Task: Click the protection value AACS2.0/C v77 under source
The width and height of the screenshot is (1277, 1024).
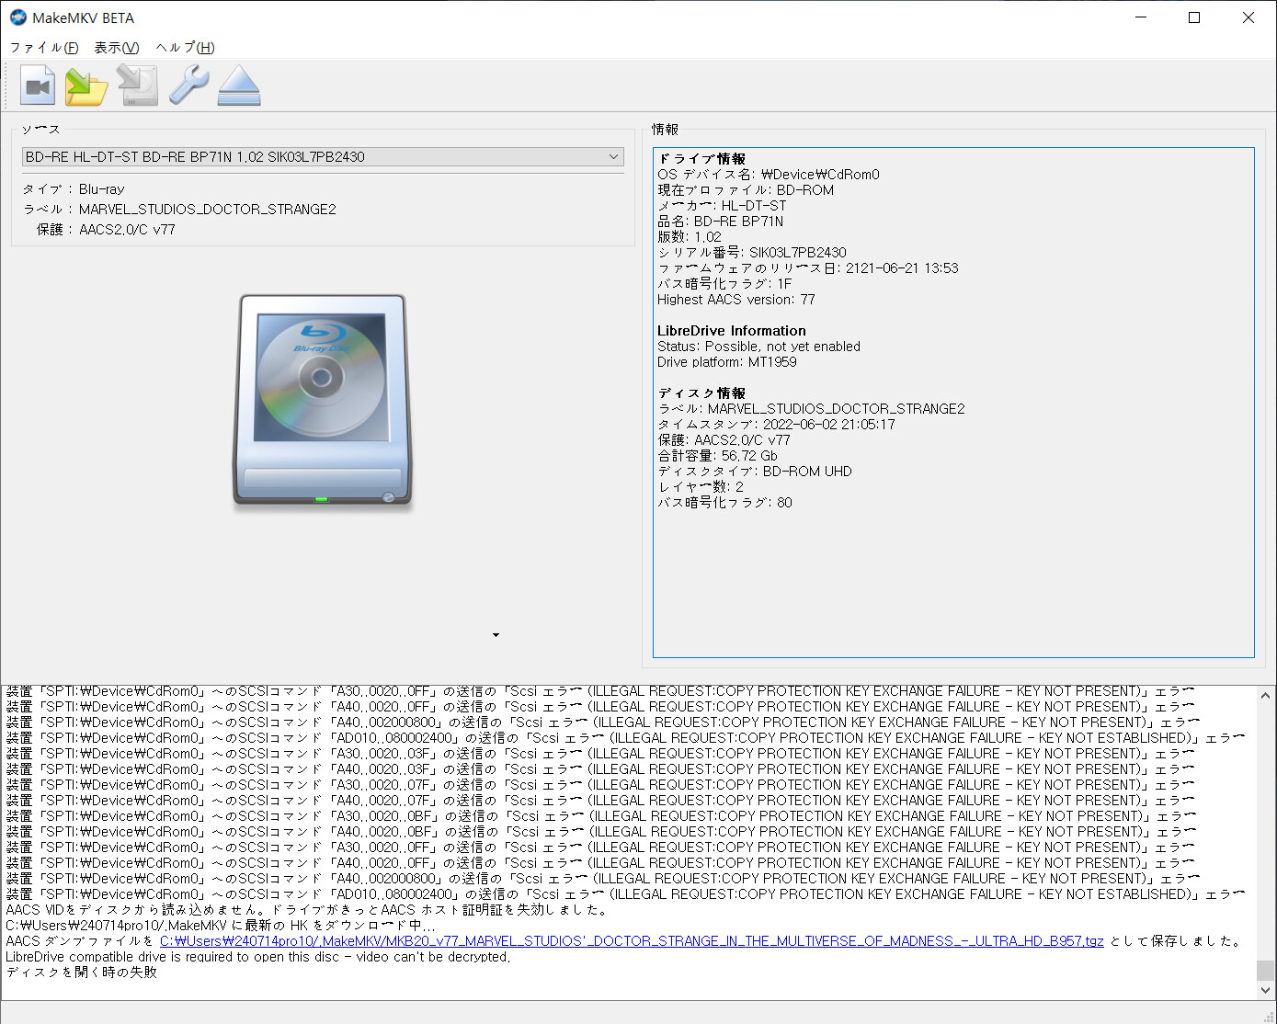Action: (127, 230)
